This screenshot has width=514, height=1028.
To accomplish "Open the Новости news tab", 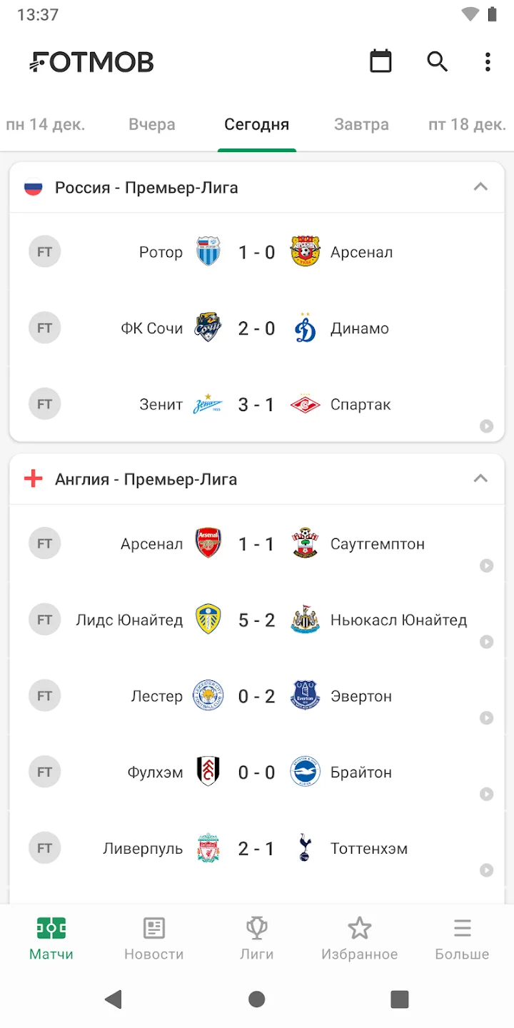I will point(153,938).
